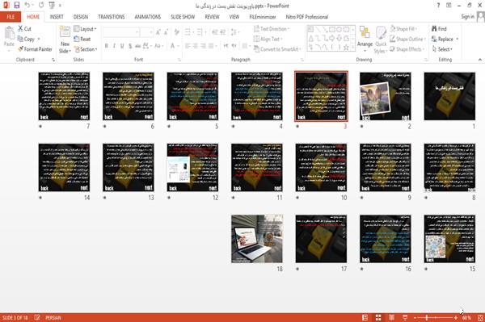This screenshot has width=485, height=322.
Task: Switch to INSERT tab
Action: click(x=57, y=17)
